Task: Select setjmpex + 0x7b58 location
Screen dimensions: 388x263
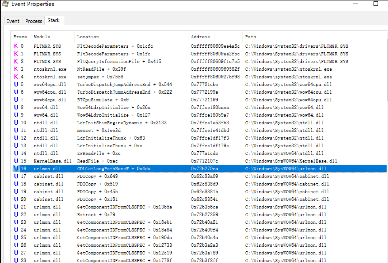Action: (100, 77)
